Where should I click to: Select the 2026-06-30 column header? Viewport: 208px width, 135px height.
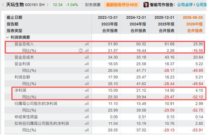[193, 17]
